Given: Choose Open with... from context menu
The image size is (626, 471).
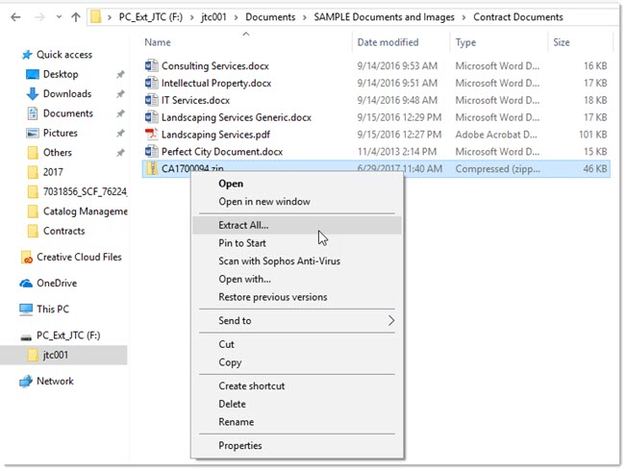Looking at the screenshot, I should coord(245,279).
